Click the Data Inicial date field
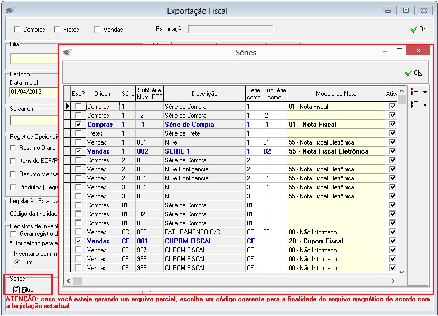 33,92
